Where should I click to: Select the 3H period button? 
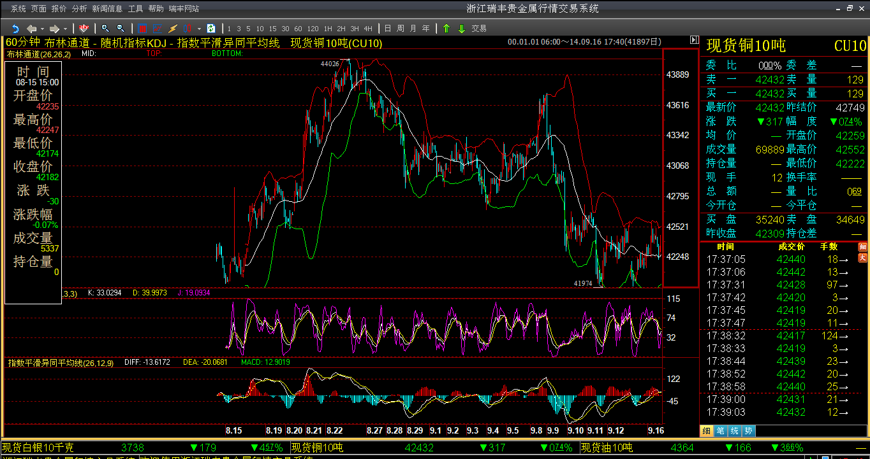click(355, 29)
